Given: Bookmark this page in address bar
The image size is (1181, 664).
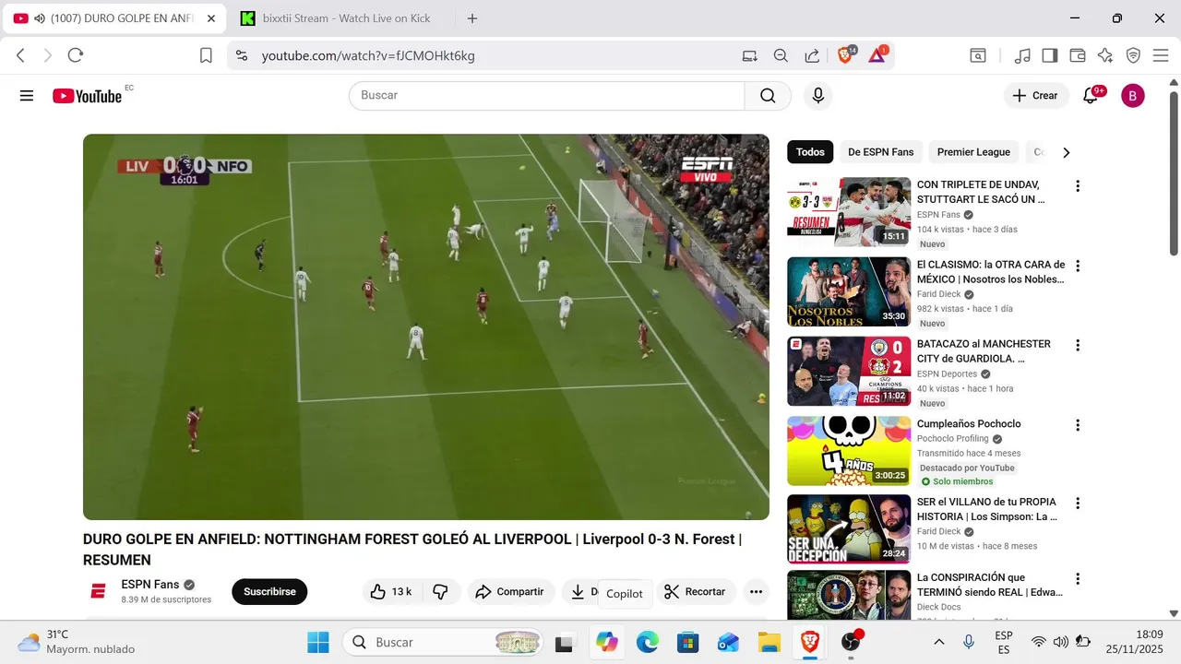Looking at the screenshot, I should [206, 55].
